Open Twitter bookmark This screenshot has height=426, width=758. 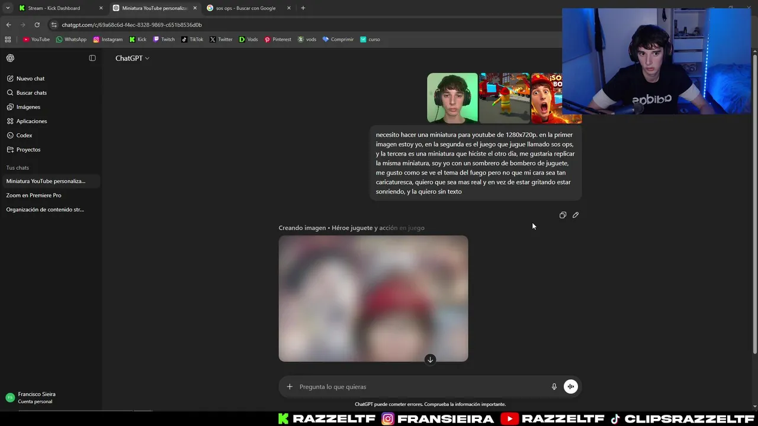pos(221,39)
